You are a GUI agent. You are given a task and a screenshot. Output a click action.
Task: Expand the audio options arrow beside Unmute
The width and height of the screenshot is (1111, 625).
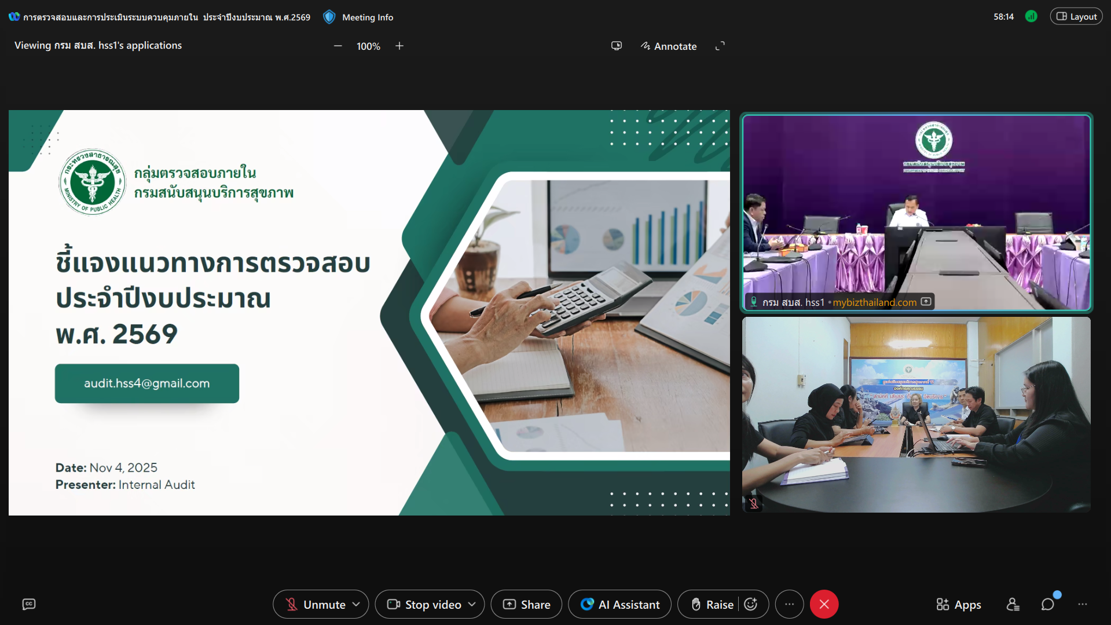(356, 604)
